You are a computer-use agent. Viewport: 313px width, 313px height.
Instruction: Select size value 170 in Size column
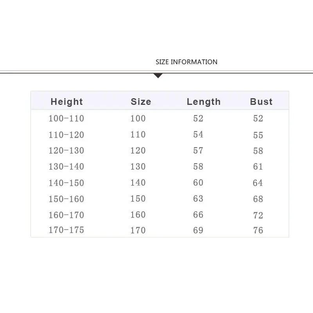pyautogui.click(x=138, y=230)
